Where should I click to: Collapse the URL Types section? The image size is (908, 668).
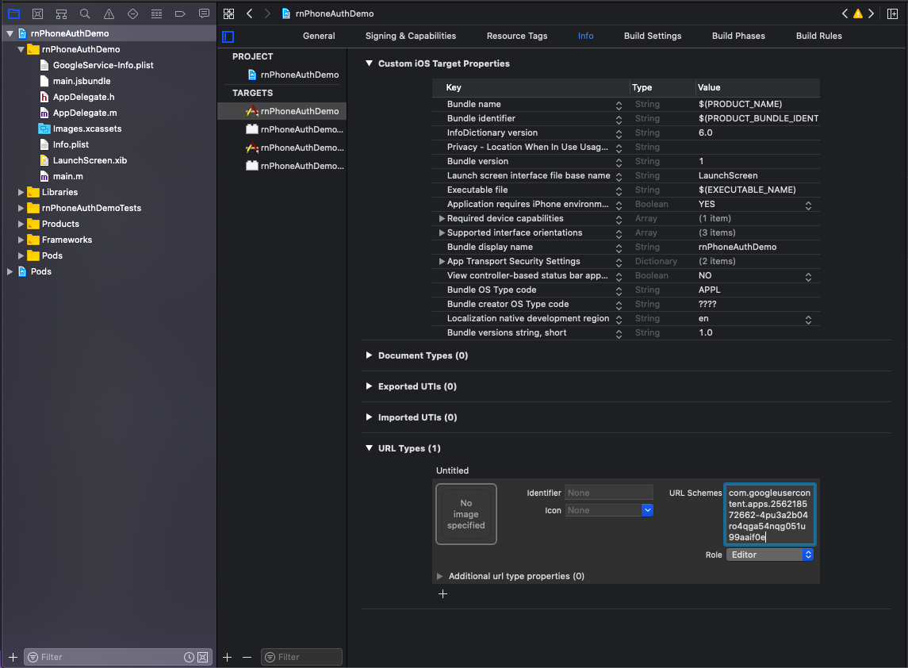click(369, 447)
